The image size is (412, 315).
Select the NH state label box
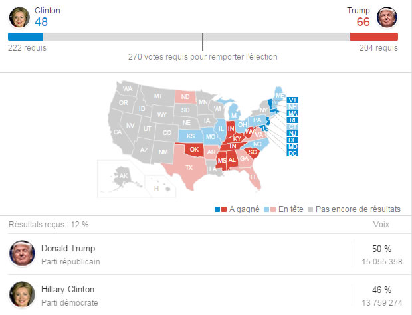tap(292, 107)
